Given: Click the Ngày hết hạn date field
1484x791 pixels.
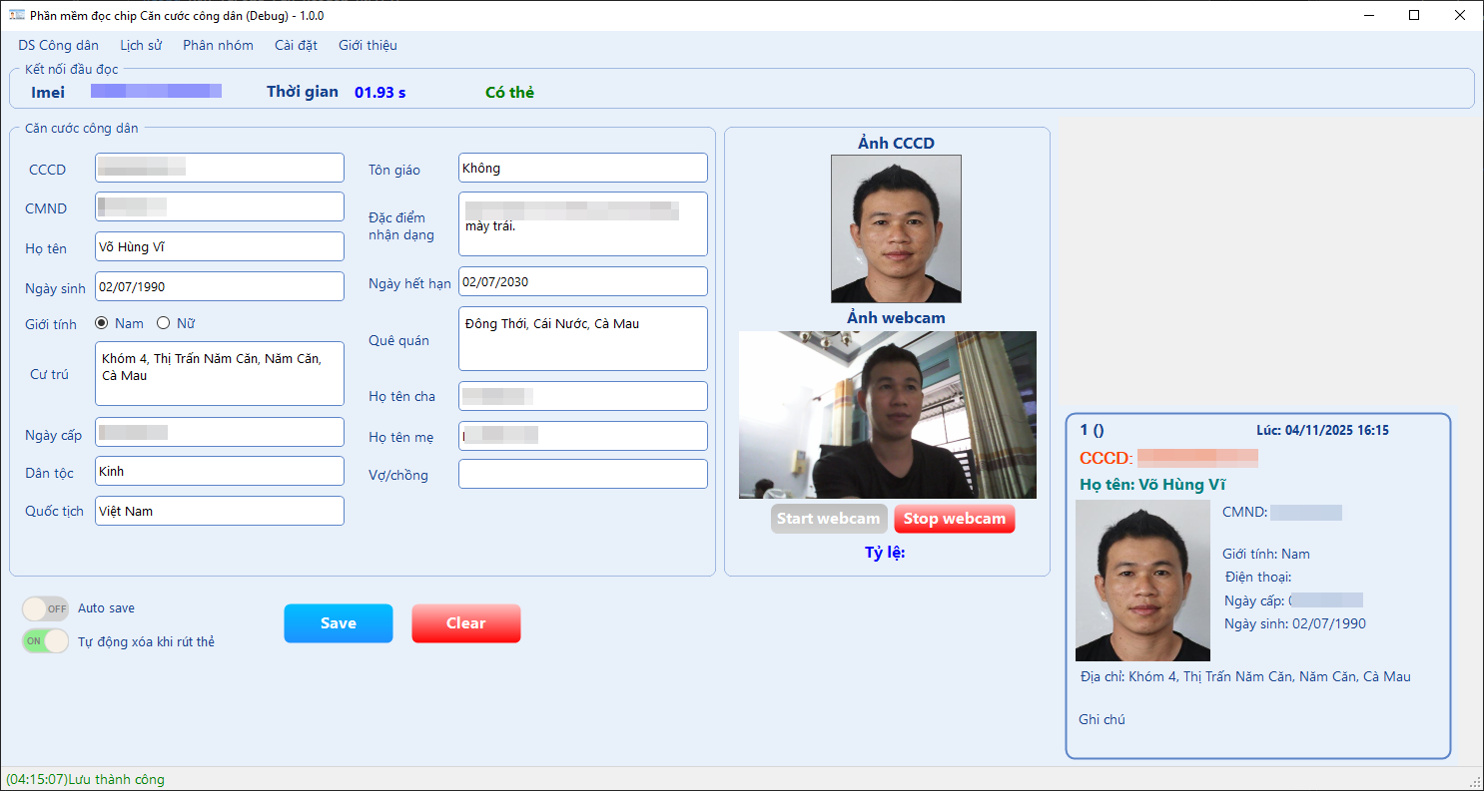Looking at the screenshot, I should click(582, 281).
